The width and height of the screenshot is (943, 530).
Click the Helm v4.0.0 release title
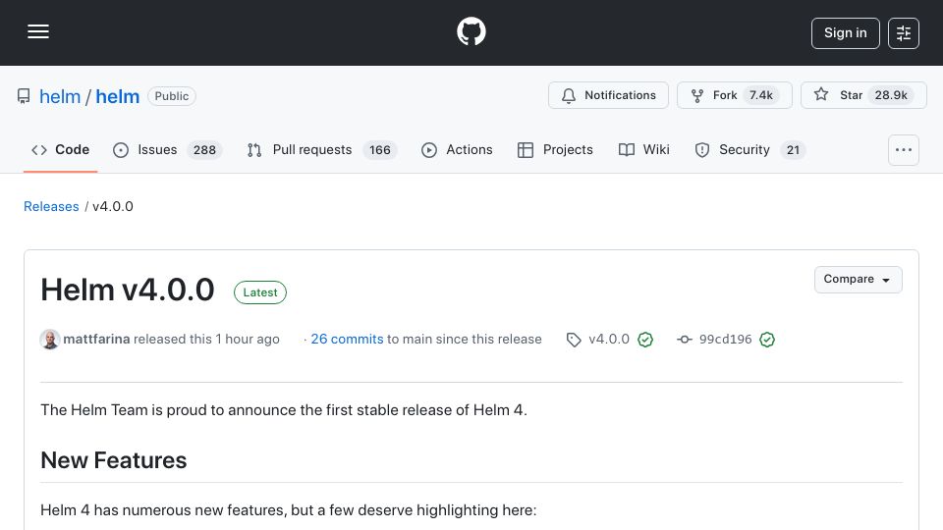128,290
